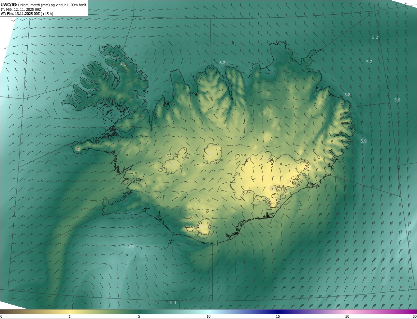The height and width of the screenshot is (319, 417).
Task: Click the 5.9 value east of Iceland
Action: coord(364,141)
